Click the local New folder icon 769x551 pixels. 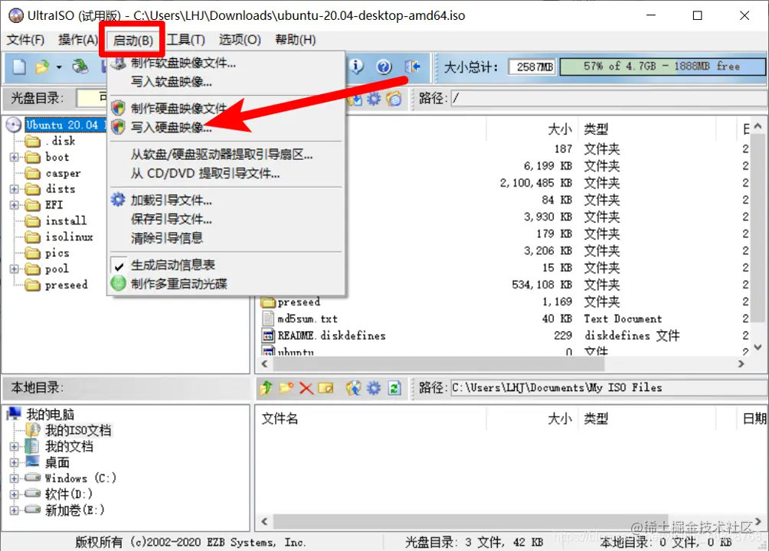(x=286, y=388)
